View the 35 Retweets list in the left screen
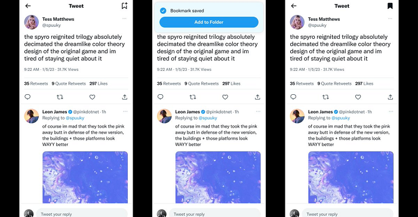This screenshot has height=217, width=418. pos(36,83)
